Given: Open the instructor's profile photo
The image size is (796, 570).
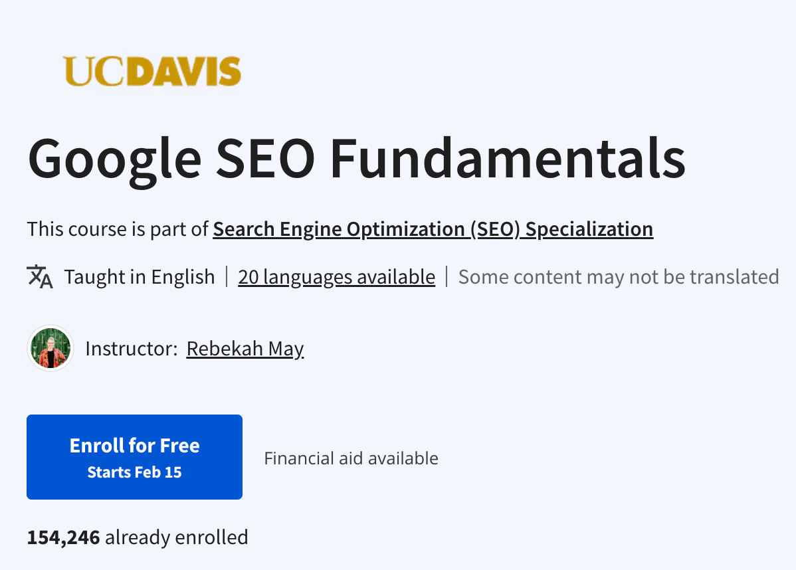Looking at the screenshot, I should click(50, 348).
